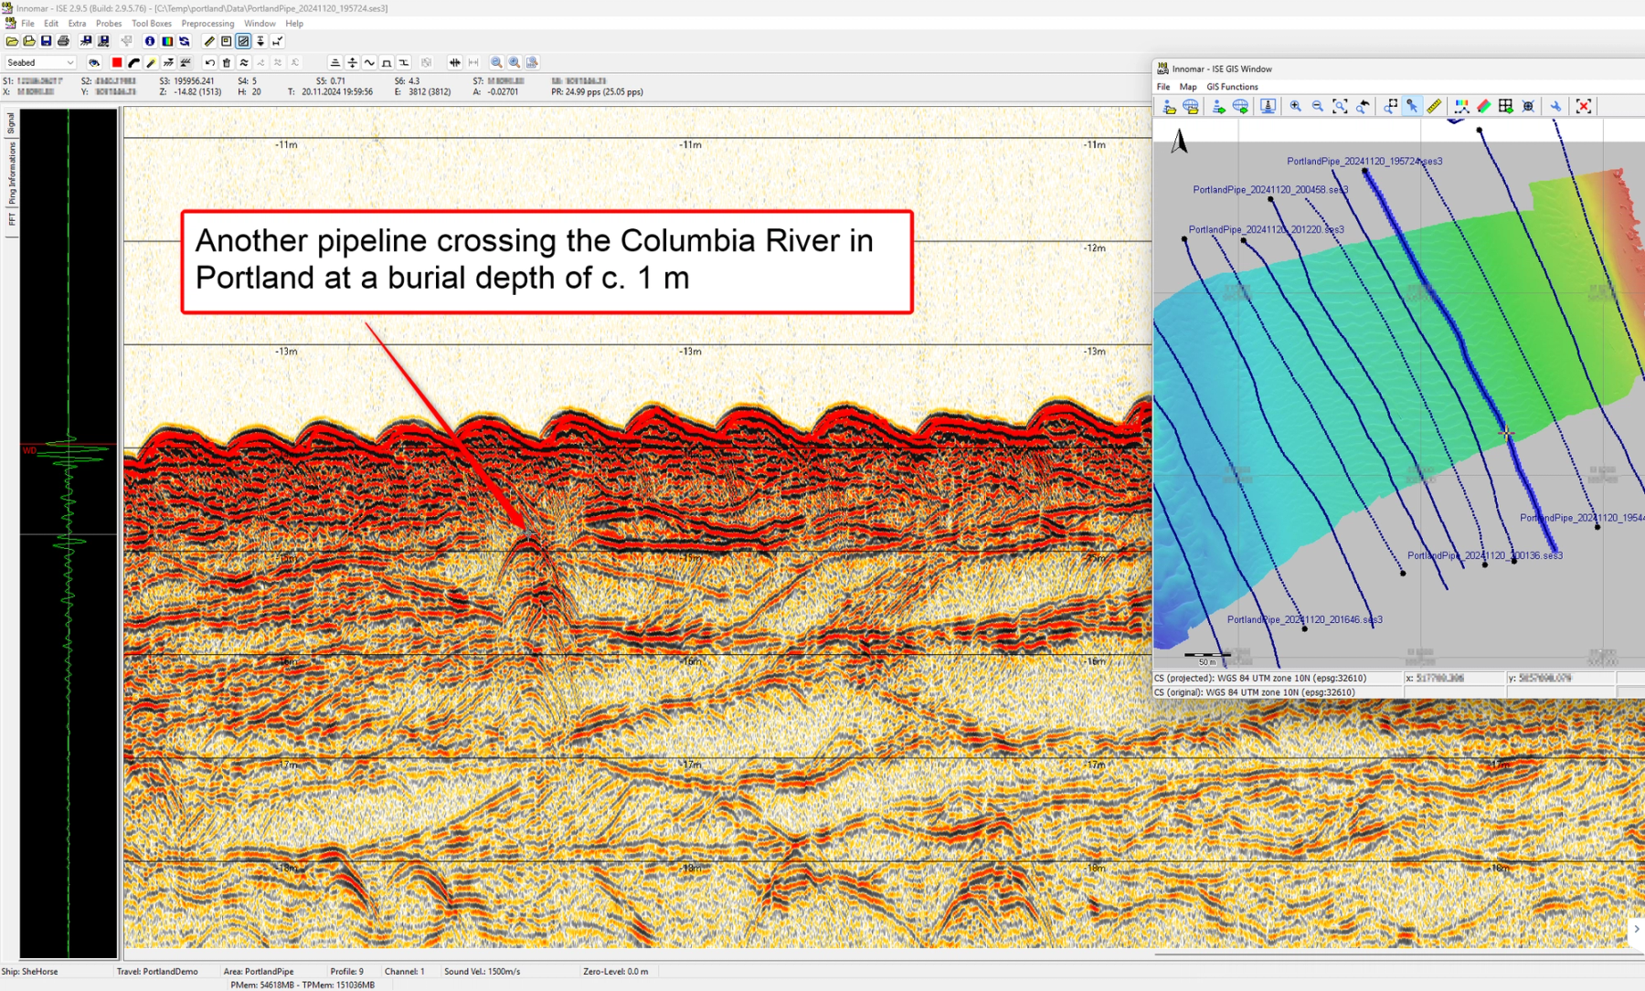This screenshot has height=991, width=1645.
Task: Click the GIS globe open map icon
Action: (x=1191, y=106)
